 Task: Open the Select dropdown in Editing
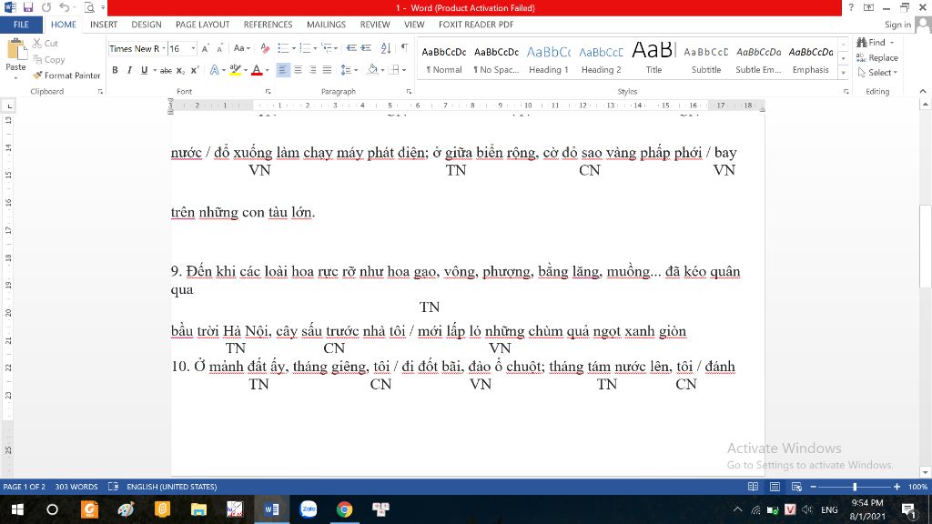(x=878, y=73)
